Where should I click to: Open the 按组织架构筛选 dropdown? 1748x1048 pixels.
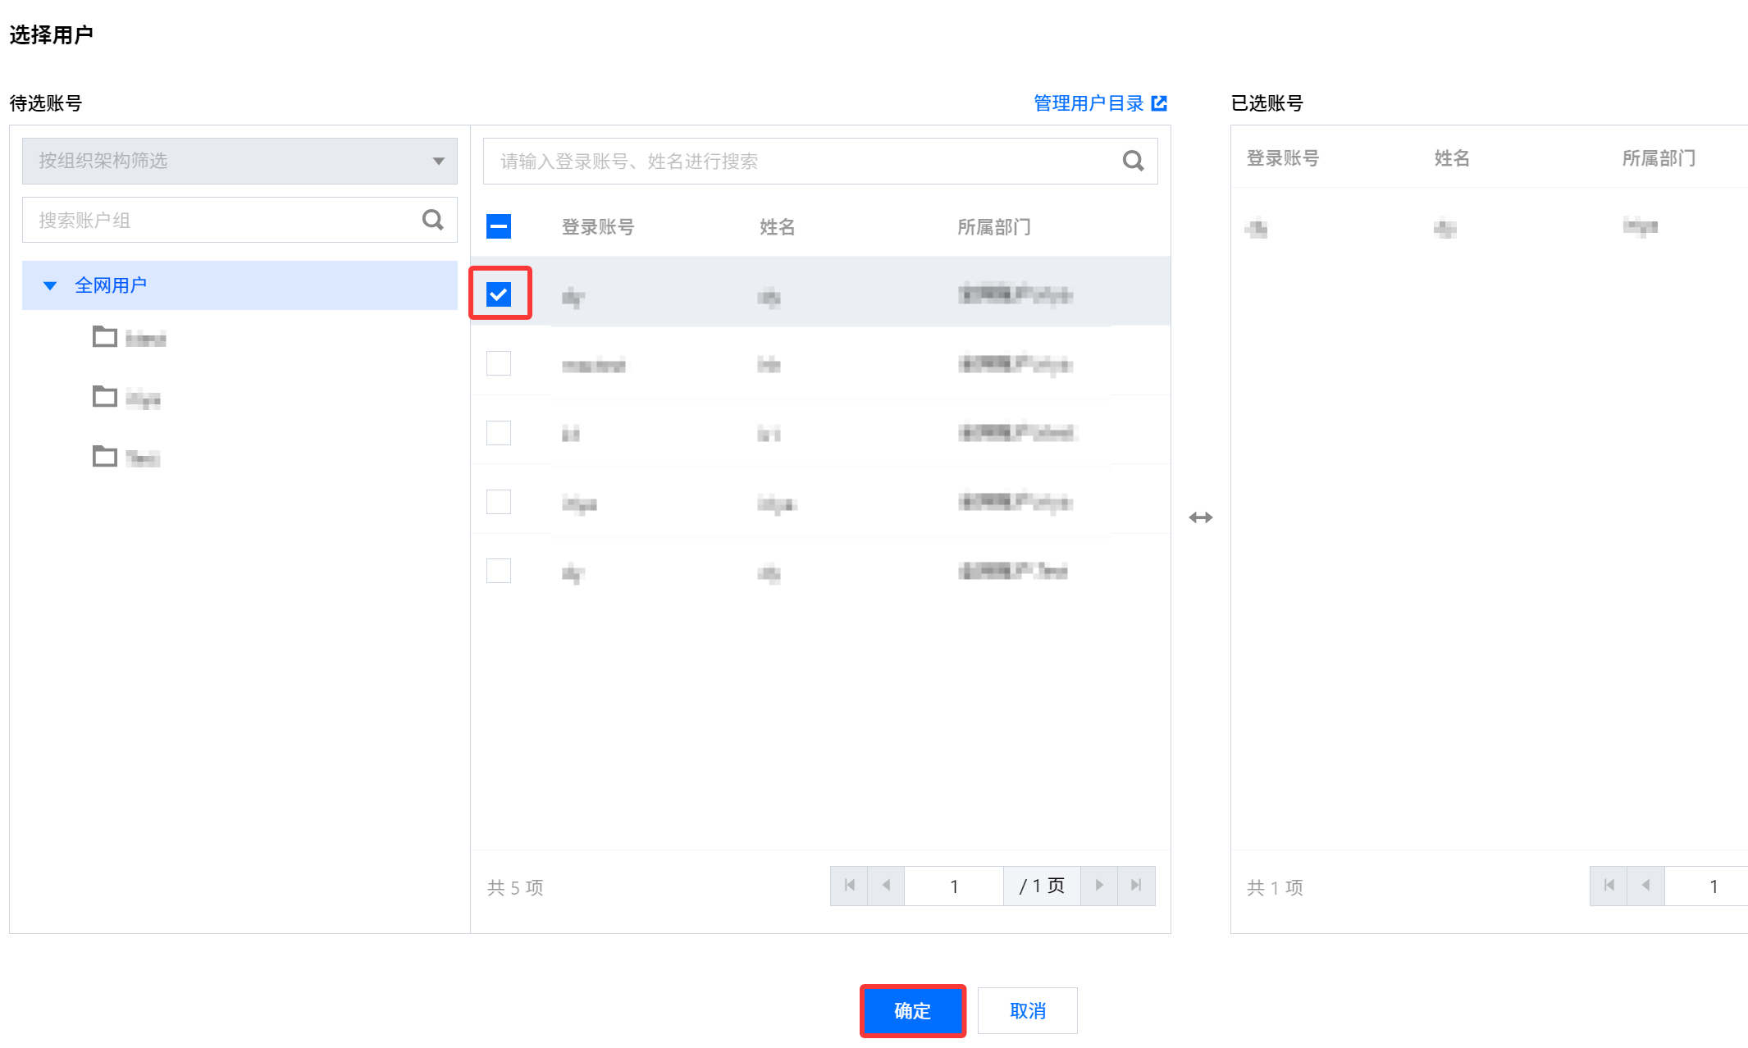[240, 161]
